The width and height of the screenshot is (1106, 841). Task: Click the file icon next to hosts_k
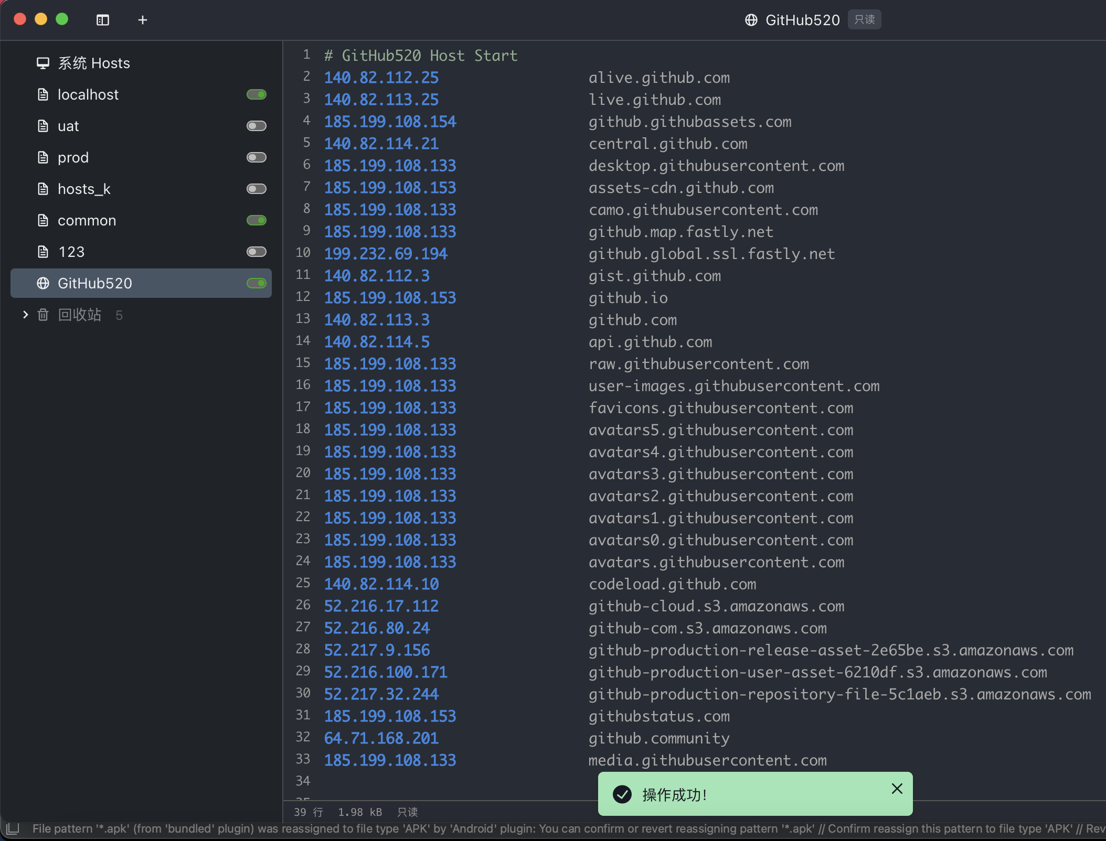pyautogui.click(x=43, y=189)
